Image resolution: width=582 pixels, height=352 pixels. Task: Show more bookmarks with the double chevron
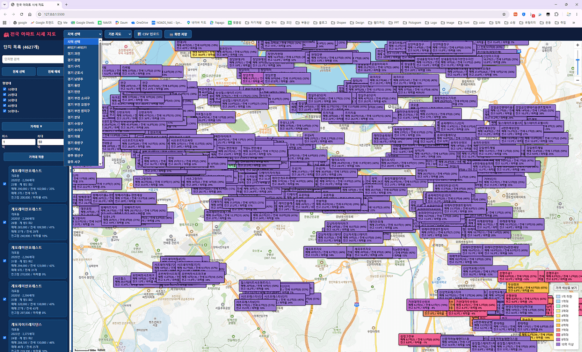[x=574, y=23]
